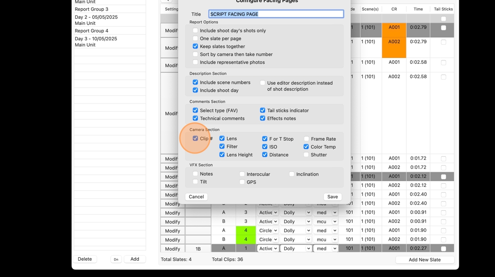Click Modify for camera B take 4
This screenshot has height=277, width=495.
click(x=172, y=240)
